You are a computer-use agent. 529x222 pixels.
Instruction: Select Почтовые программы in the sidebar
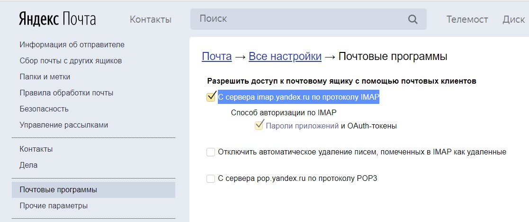coord(93,190)
